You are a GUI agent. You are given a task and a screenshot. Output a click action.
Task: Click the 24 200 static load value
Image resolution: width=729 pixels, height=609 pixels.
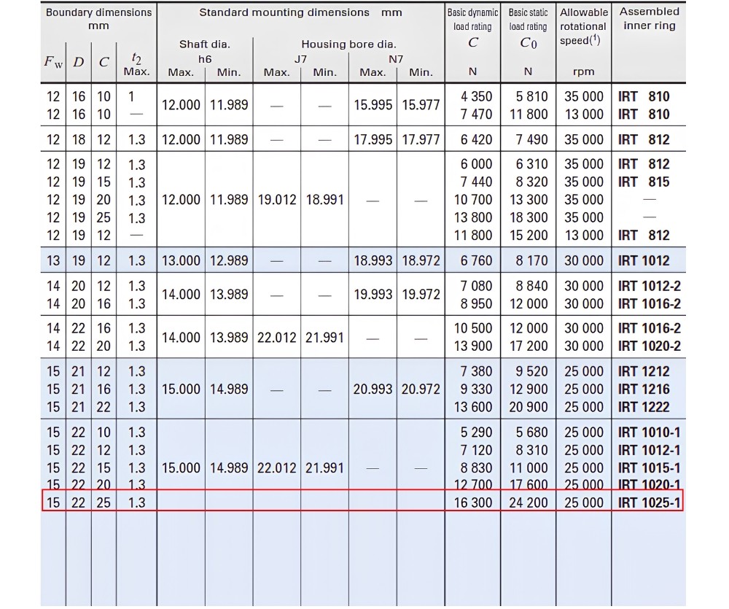(x=528, y=503)
